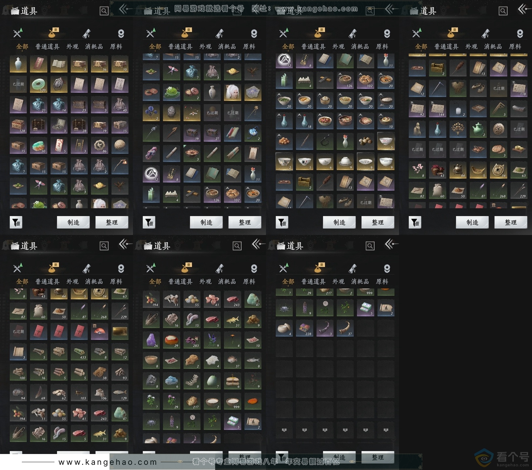Select the jade ring with count 520
This screenshot has height=470, width=532.
(38, 85)
